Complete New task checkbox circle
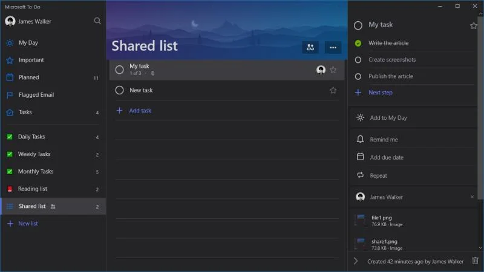Image resolution: width=484 pixels, height=272 pixels. click(x=119, y=90)
